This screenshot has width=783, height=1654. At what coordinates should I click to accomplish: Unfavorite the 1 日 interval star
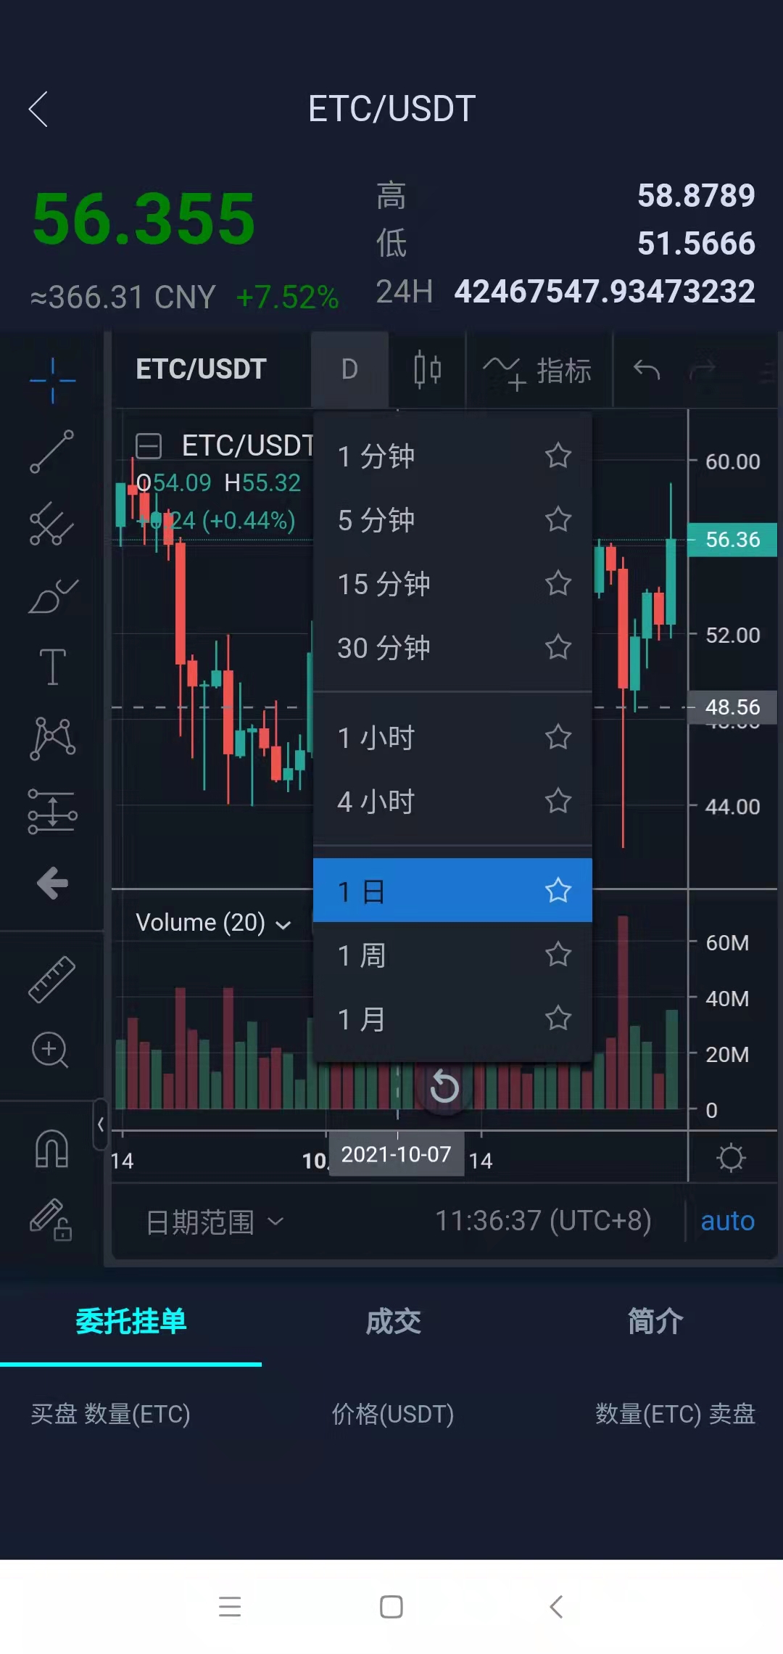click(x=558, y=890)
